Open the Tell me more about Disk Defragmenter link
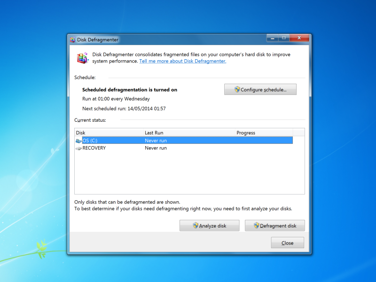Image resolution: width=376 pixels, height=282 pixels. [182, 61]
